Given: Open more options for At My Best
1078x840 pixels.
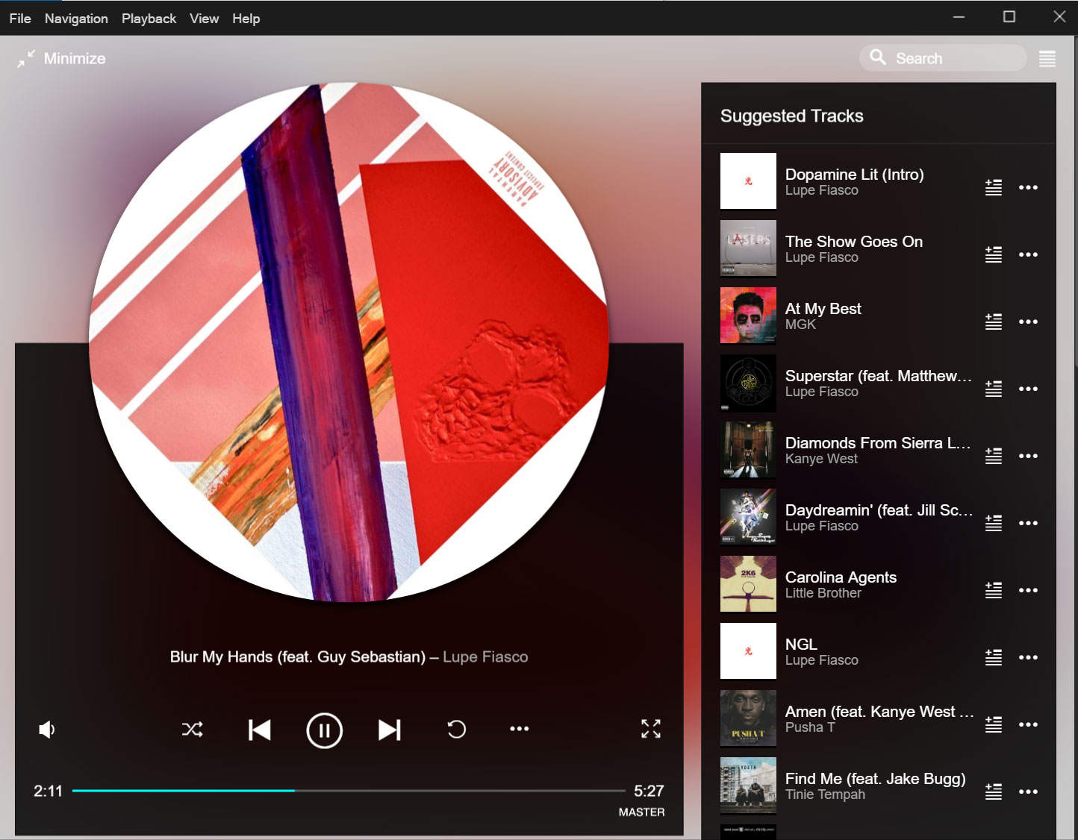Looking at the screenshot, I should [x=1028, y=322].
